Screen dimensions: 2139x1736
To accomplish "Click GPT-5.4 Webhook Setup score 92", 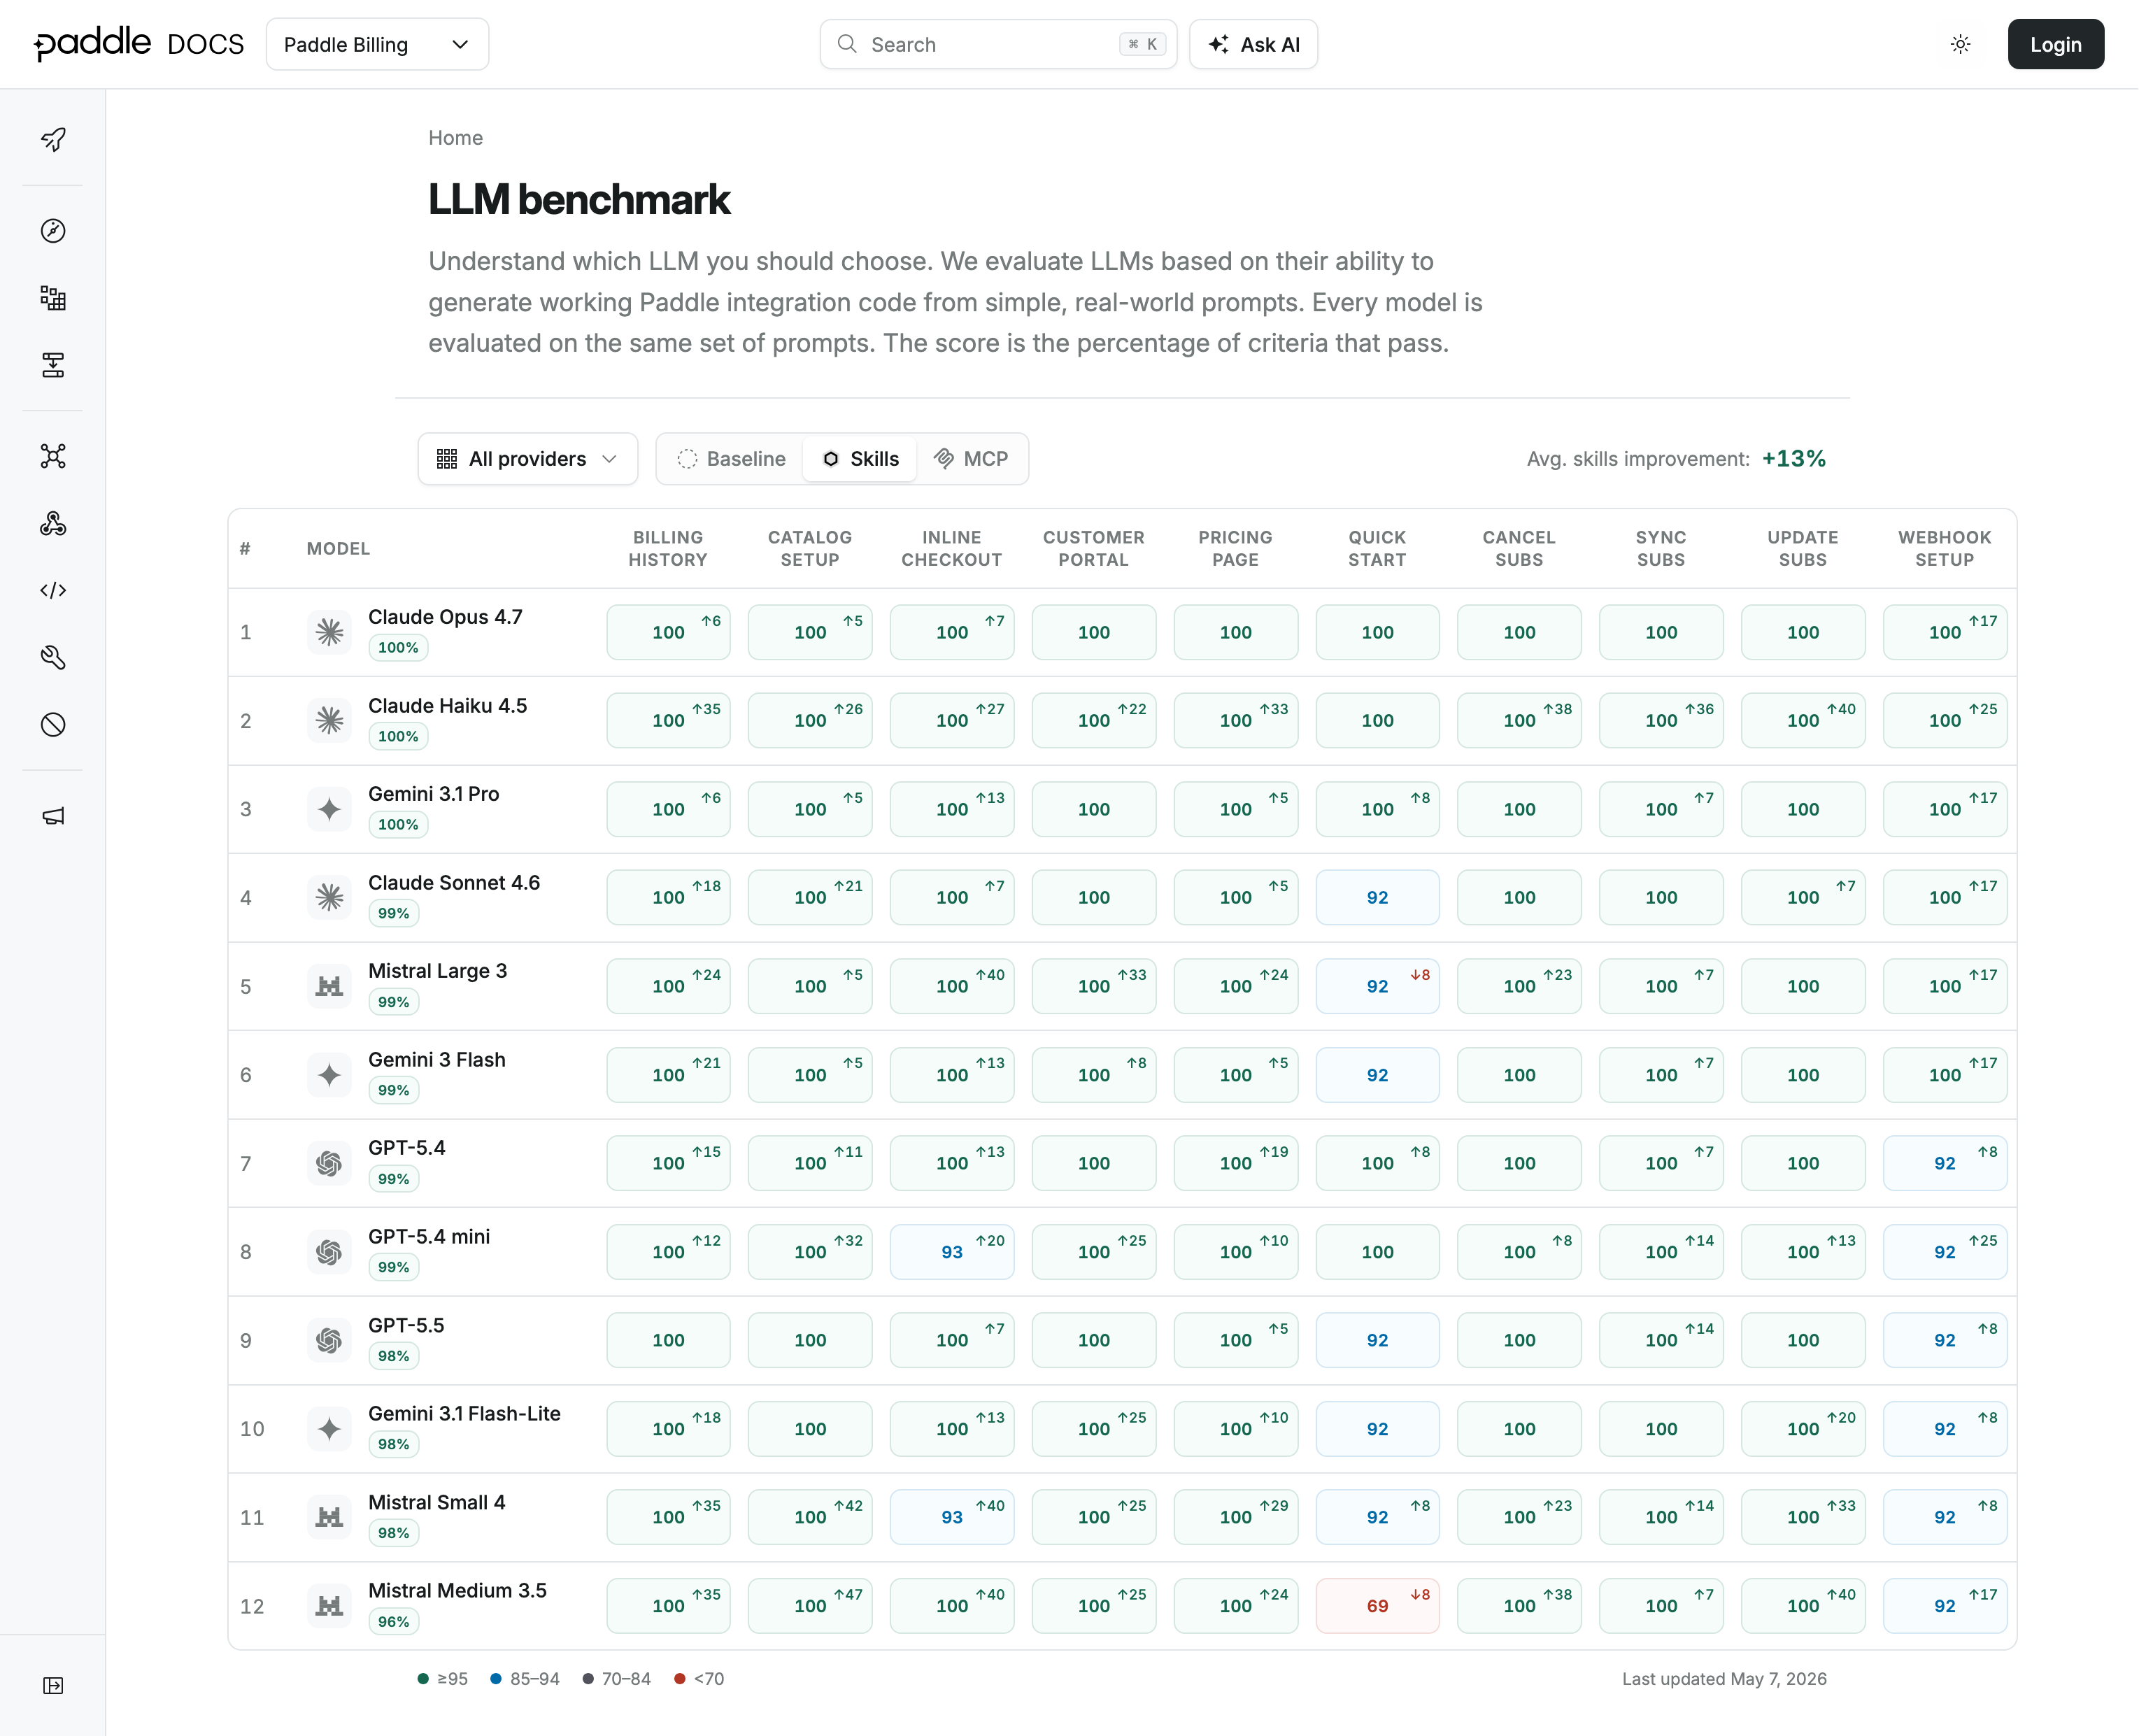I will click(1944, 1163).
